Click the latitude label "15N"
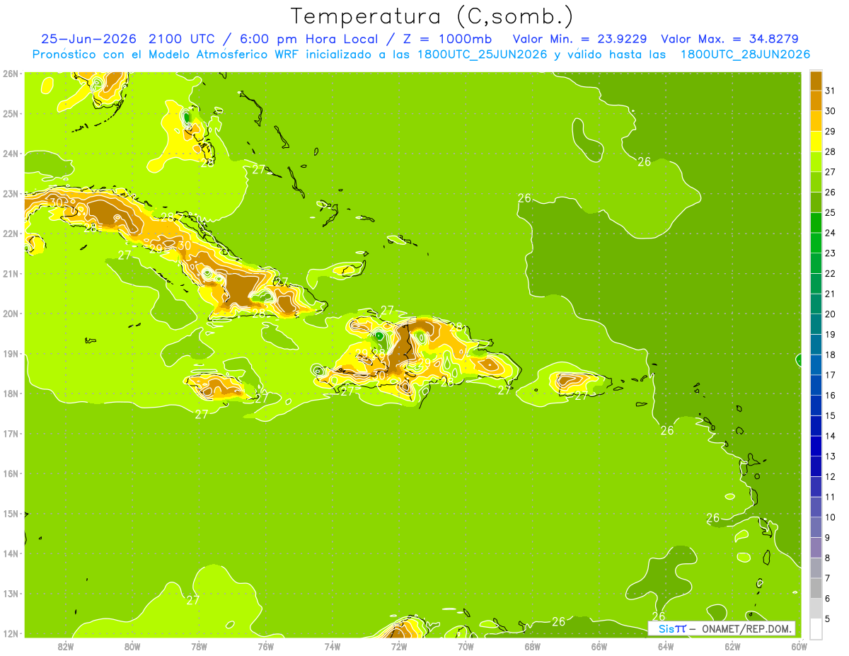Image resolution: width=849 pixels, height=656 pixels. tap(11, 513)
